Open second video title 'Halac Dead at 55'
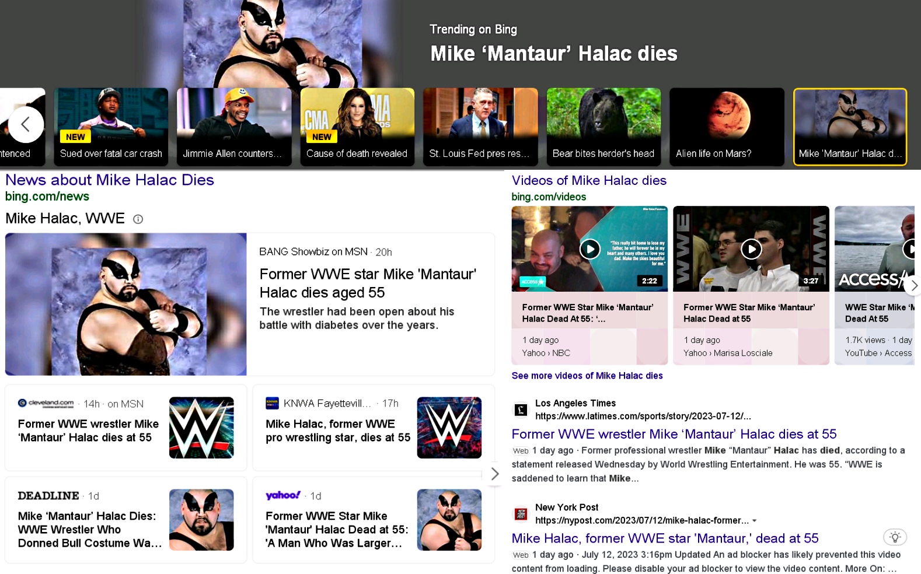The height and width of the screenshot is (574, 921). pyautogui.click(x=749, y=313)
